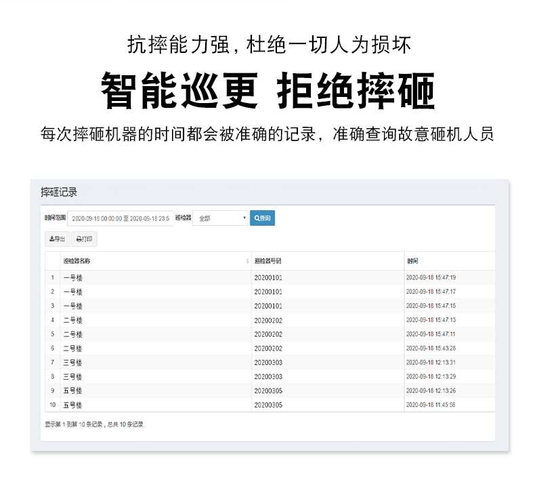Screen dimensions: 535x495
Task: Click timestamp 2020-09-18 15:43:28 in row 6
Action: point(431,349)
